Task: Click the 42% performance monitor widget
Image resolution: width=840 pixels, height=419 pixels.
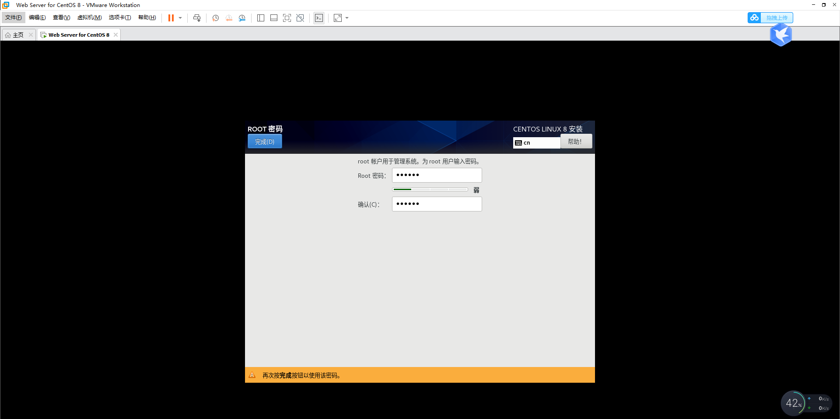Action: [x=793, y=403]
